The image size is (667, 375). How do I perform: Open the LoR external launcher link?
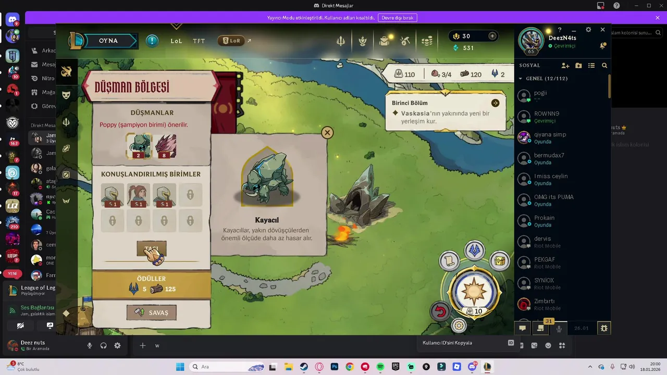click(234, 41)
